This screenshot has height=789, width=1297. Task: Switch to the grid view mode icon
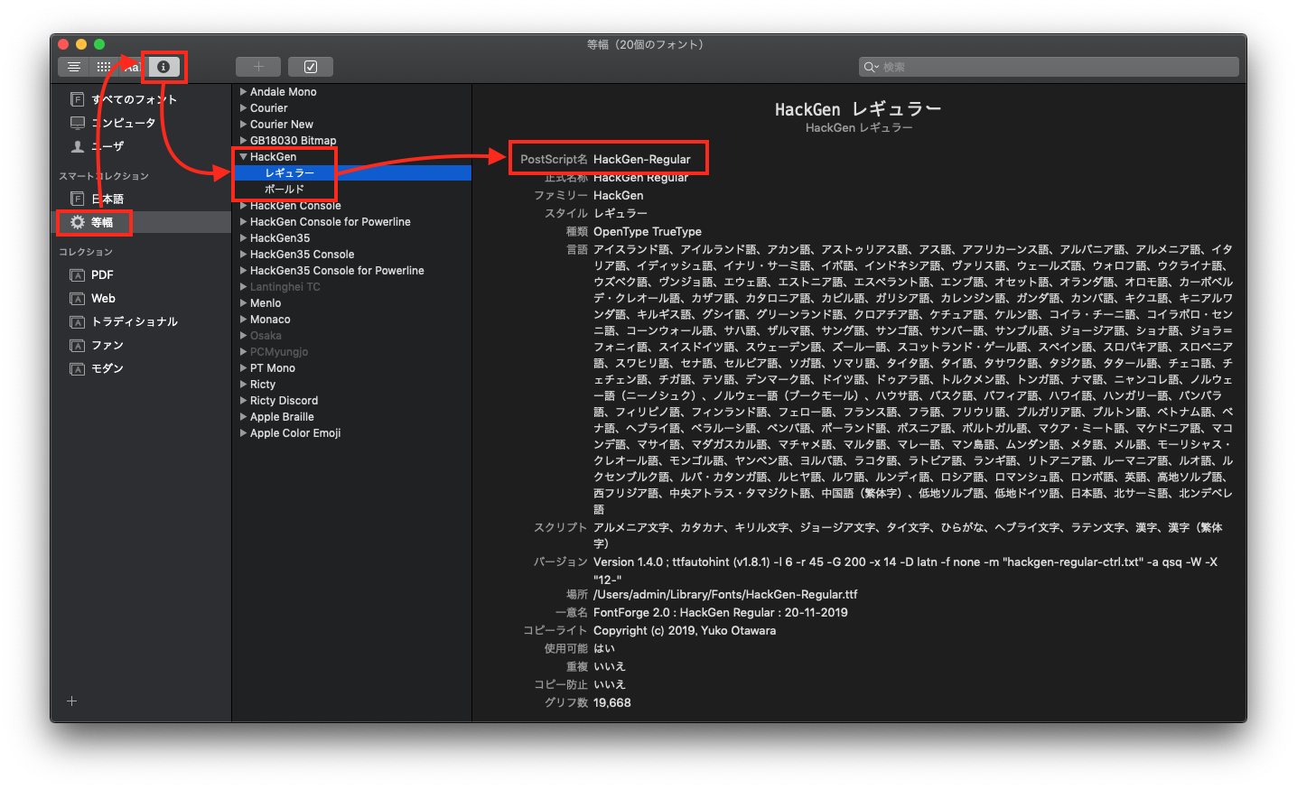[x=104, y=67]
